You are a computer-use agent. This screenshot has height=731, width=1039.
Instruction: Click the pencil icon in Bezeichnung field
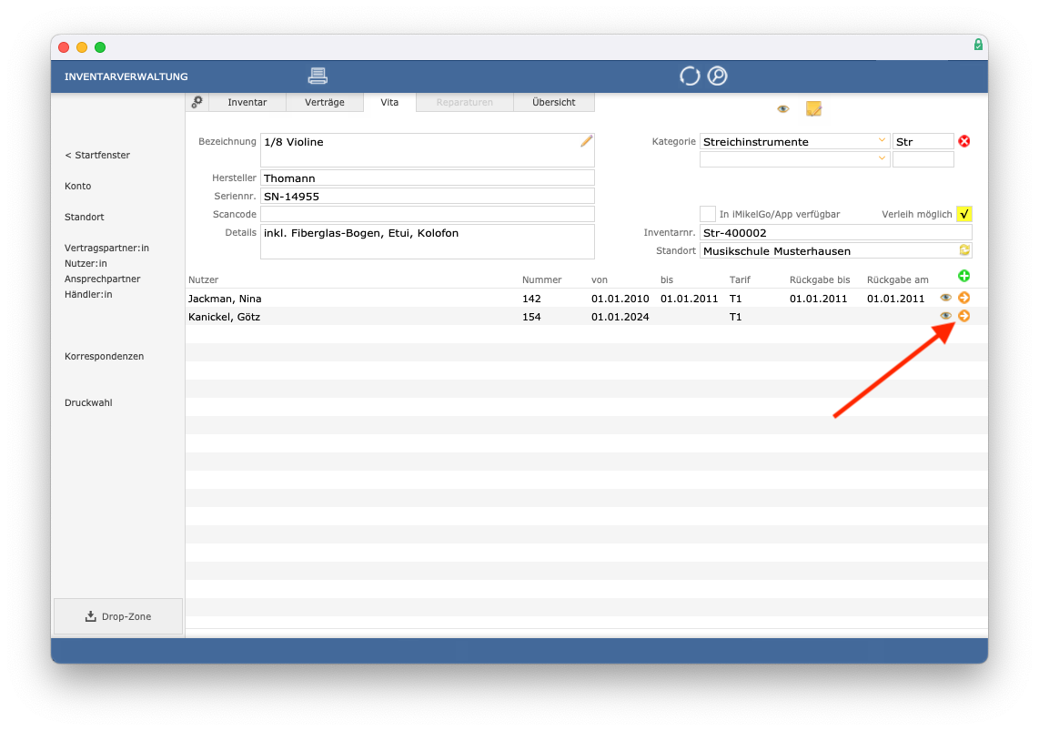(587, 141)
